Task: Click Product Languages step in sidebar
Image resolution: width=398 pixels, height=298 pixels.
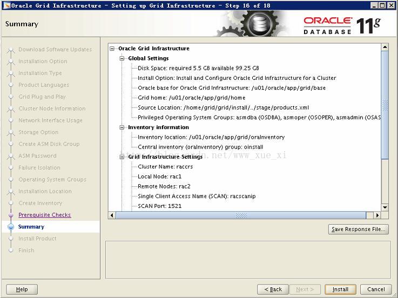Action: (x=44, y=85)
